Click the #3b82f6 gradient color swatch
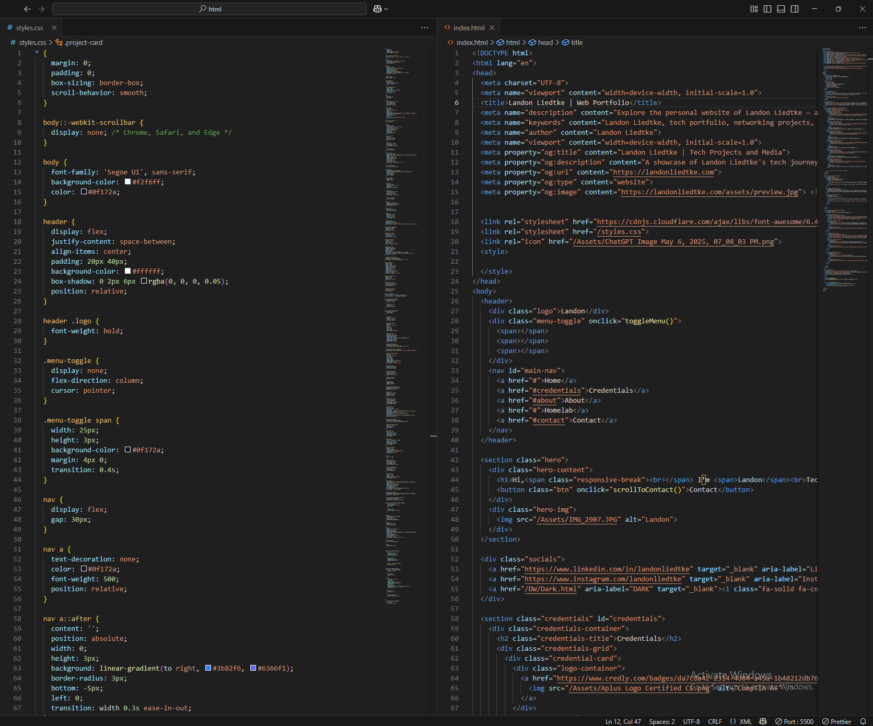The image size is (873, 726). [208, 668]
